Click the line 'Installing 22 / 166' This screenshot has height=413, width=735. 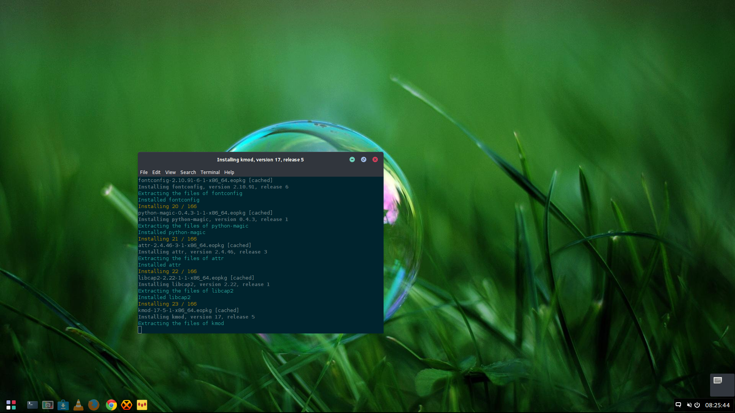click(167, 272)
